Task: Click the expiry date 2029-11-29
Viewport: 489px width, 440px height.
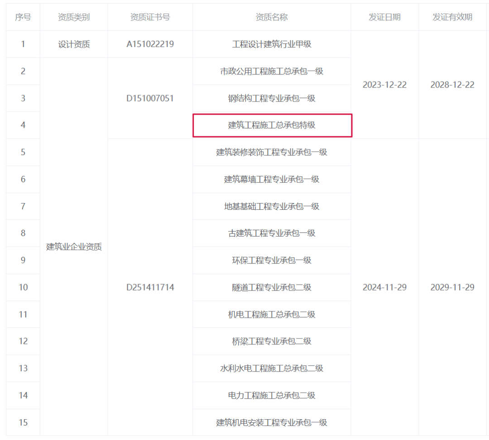Action: tap(452, 287)
